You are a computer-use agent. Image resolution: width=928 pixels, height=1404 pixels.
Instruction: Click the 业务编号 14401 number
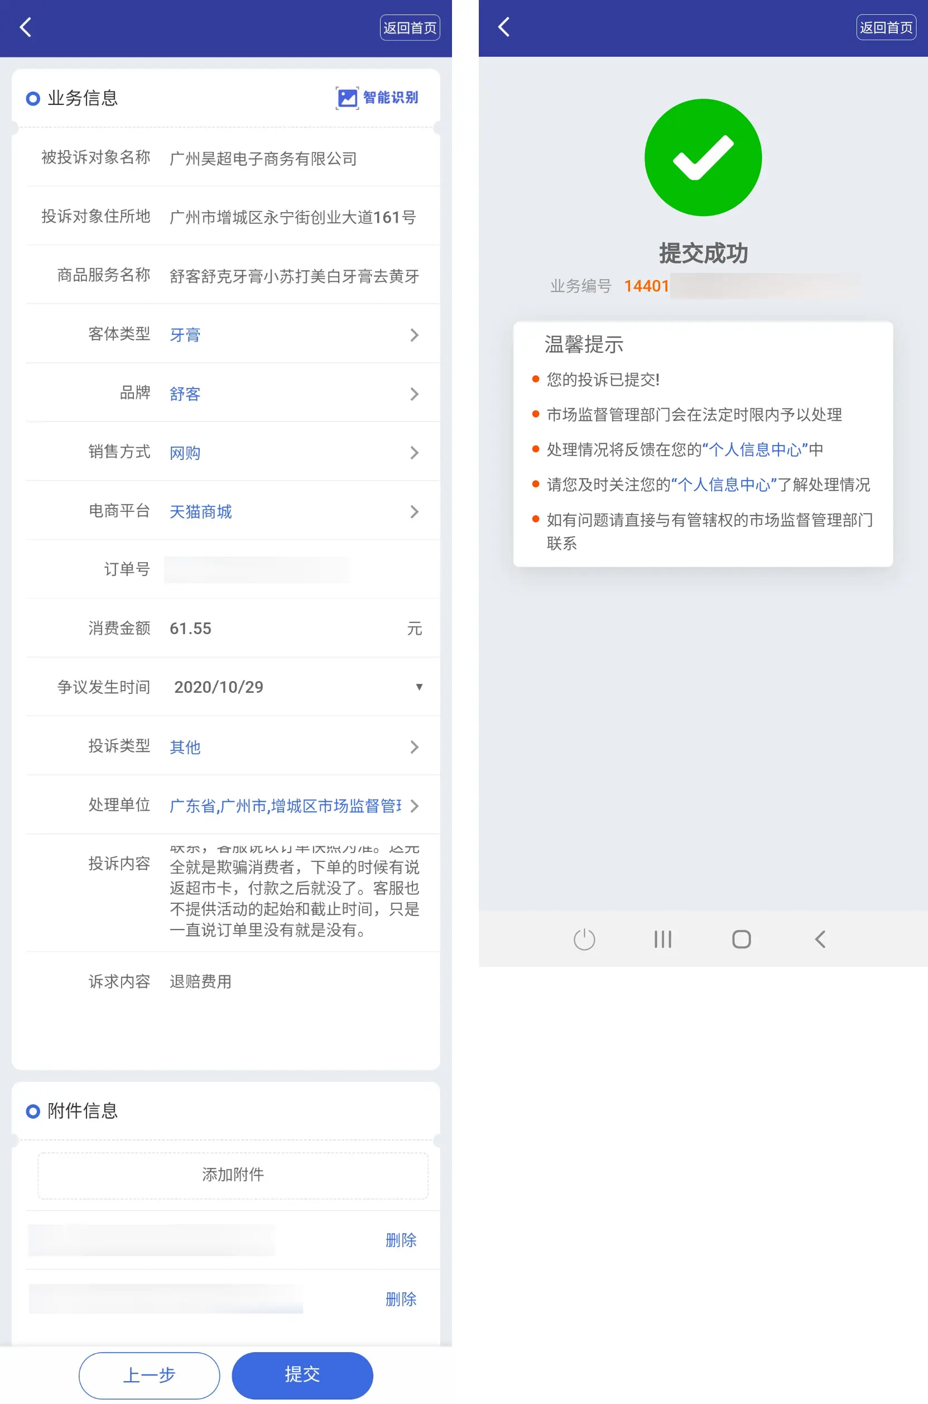click(x=646, y=286)
